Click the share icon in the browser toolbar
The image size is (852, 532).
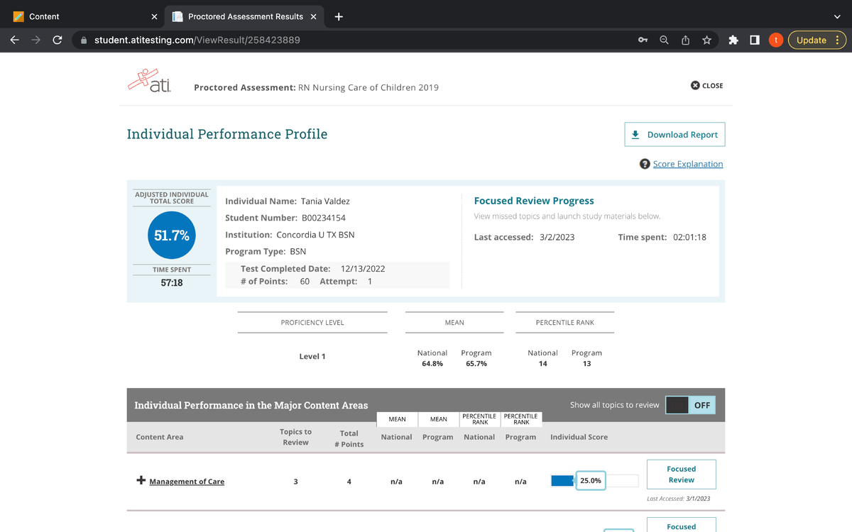685,40
